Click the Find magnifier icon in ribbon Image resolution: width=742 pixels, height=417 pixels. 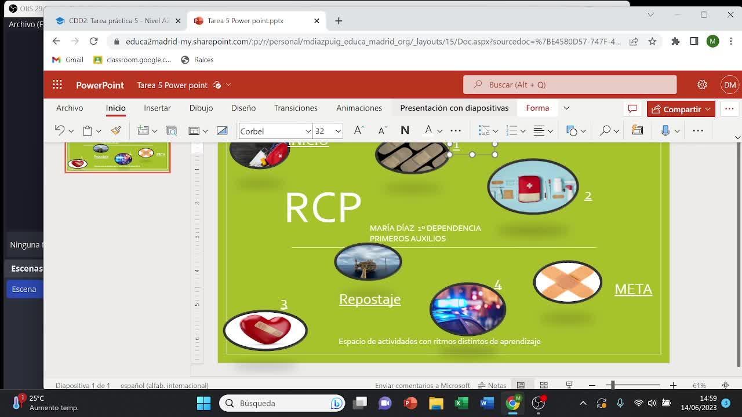(x=605, y=130)
